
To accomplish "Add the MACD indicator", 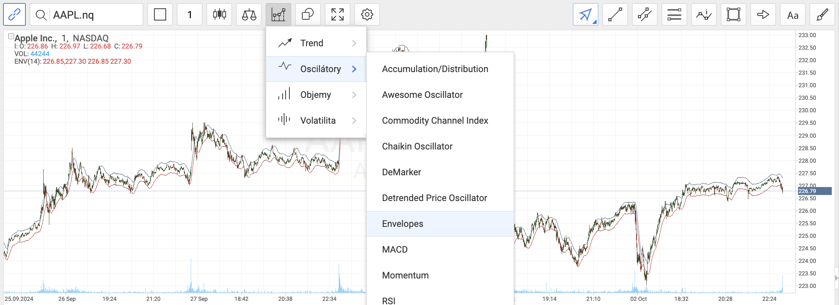I will click(x=440, y=250).
